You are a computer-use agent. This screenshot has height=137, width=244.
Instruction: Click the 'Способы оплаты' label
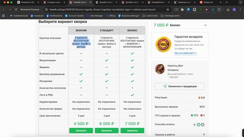[x=164, y=124]
